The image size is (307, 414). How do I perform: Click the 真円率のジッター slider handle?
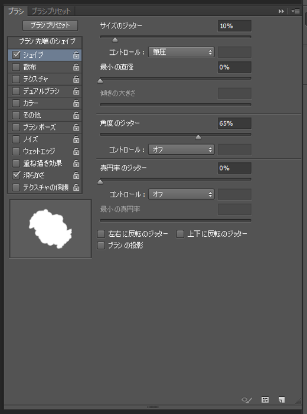pos(100,182)
